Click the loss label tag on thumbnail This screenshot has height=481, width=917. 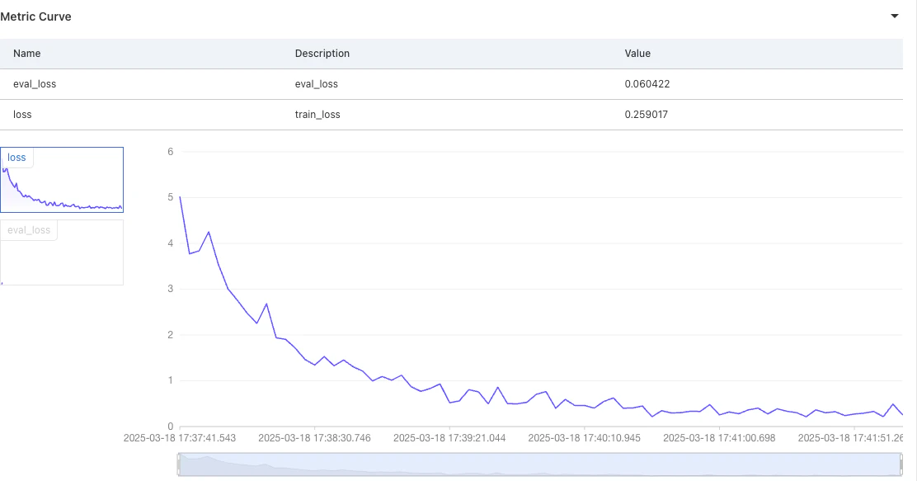[17, 158]
